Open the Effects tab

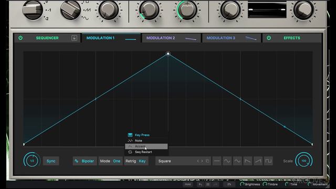coord(292,38)
